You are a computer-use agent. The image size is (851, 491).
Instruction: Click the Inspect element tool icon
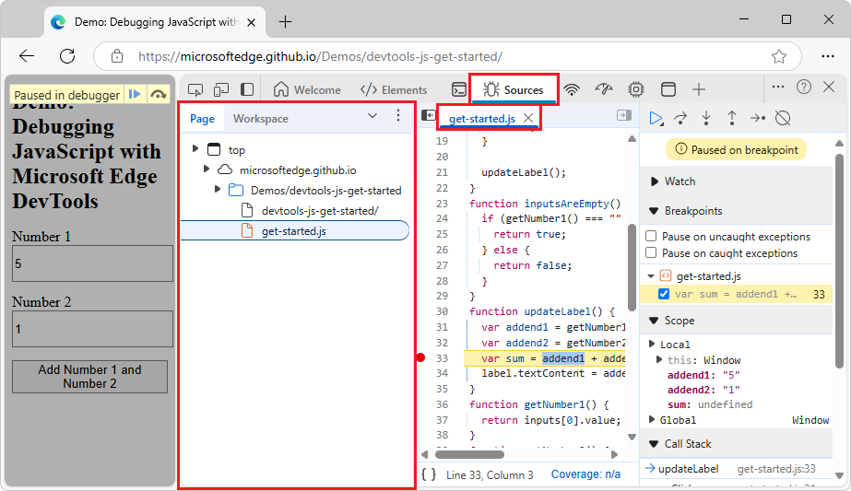(195, 89)
